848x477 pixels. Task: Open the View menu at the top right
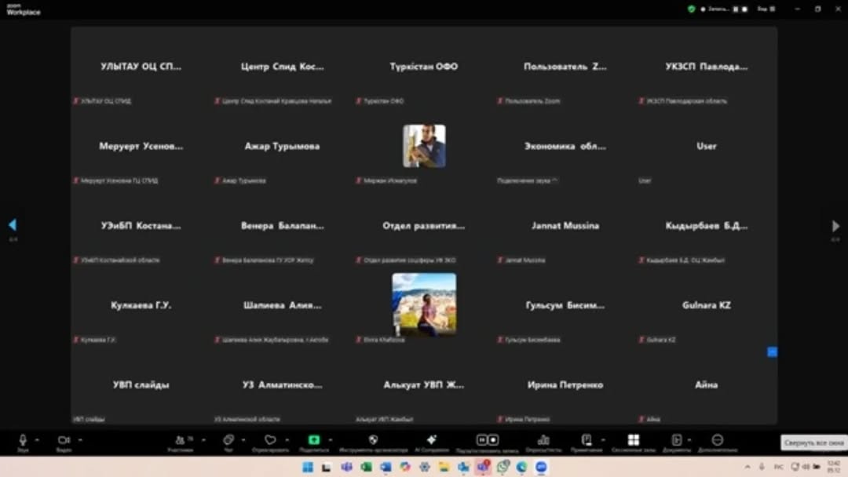click(x=763, y=9)
